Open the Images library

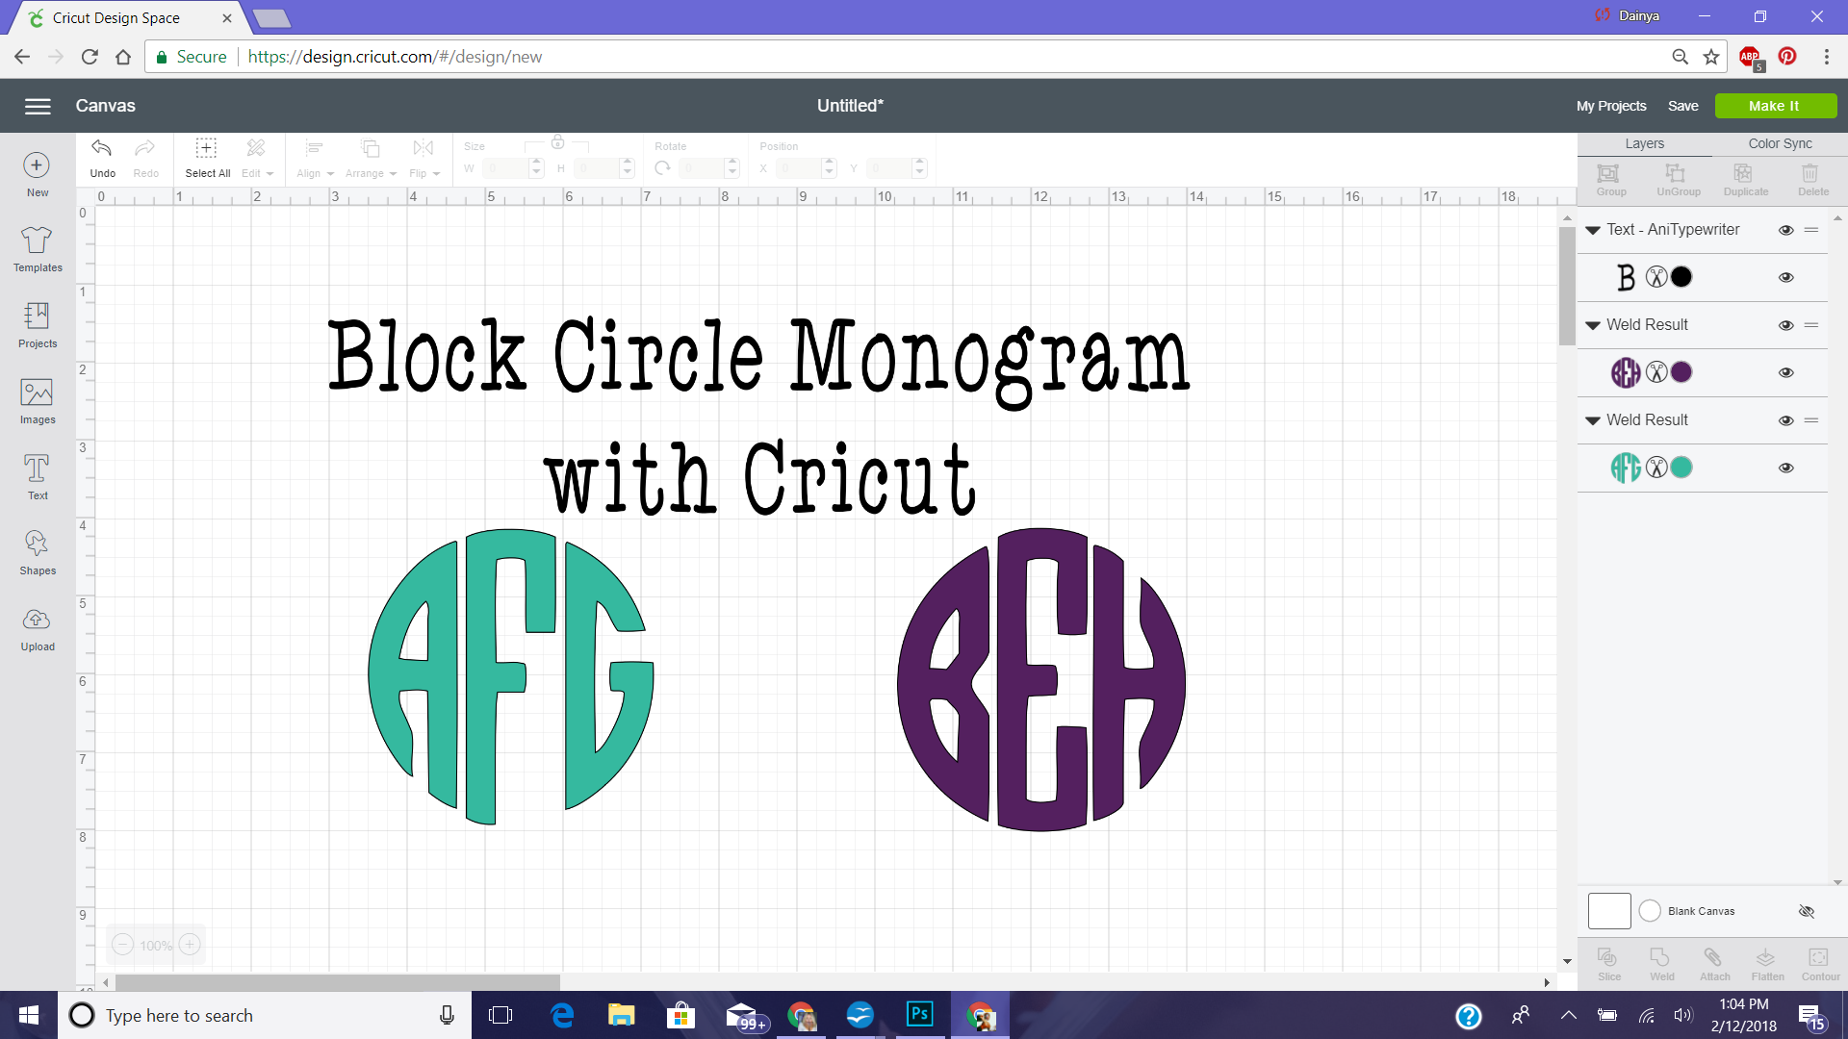[38, 401]
